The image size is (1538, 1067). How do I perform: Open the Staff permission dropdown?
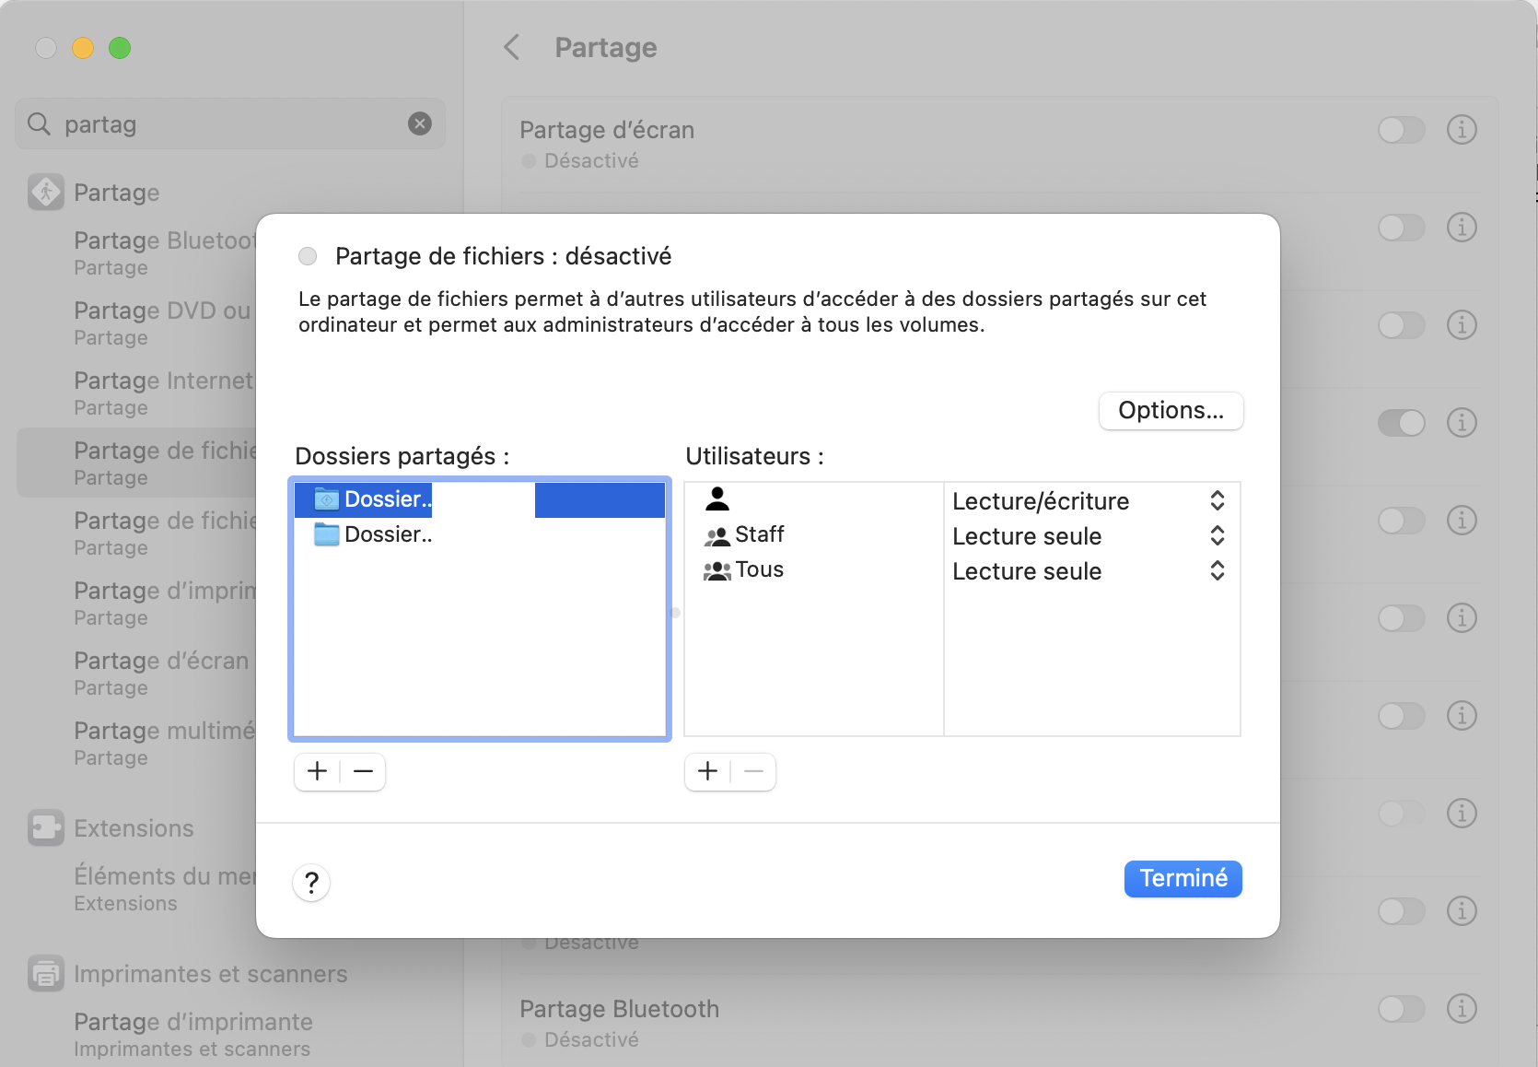click(x=1217, y=535)
